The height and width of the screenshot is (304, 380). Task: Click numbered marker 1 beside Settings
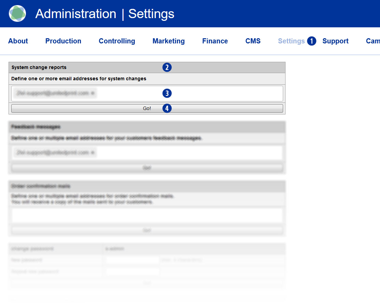tap(311, 41)
